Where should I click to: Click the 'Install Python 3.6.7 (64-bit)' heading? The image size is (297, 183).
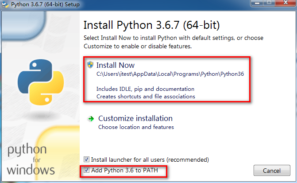151,25
